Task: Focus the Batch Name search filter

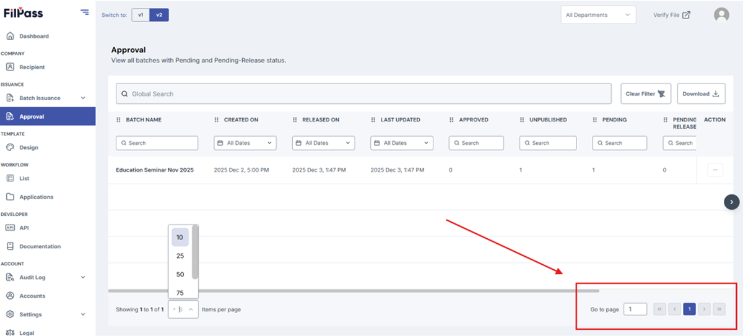Action: point(157,143)
